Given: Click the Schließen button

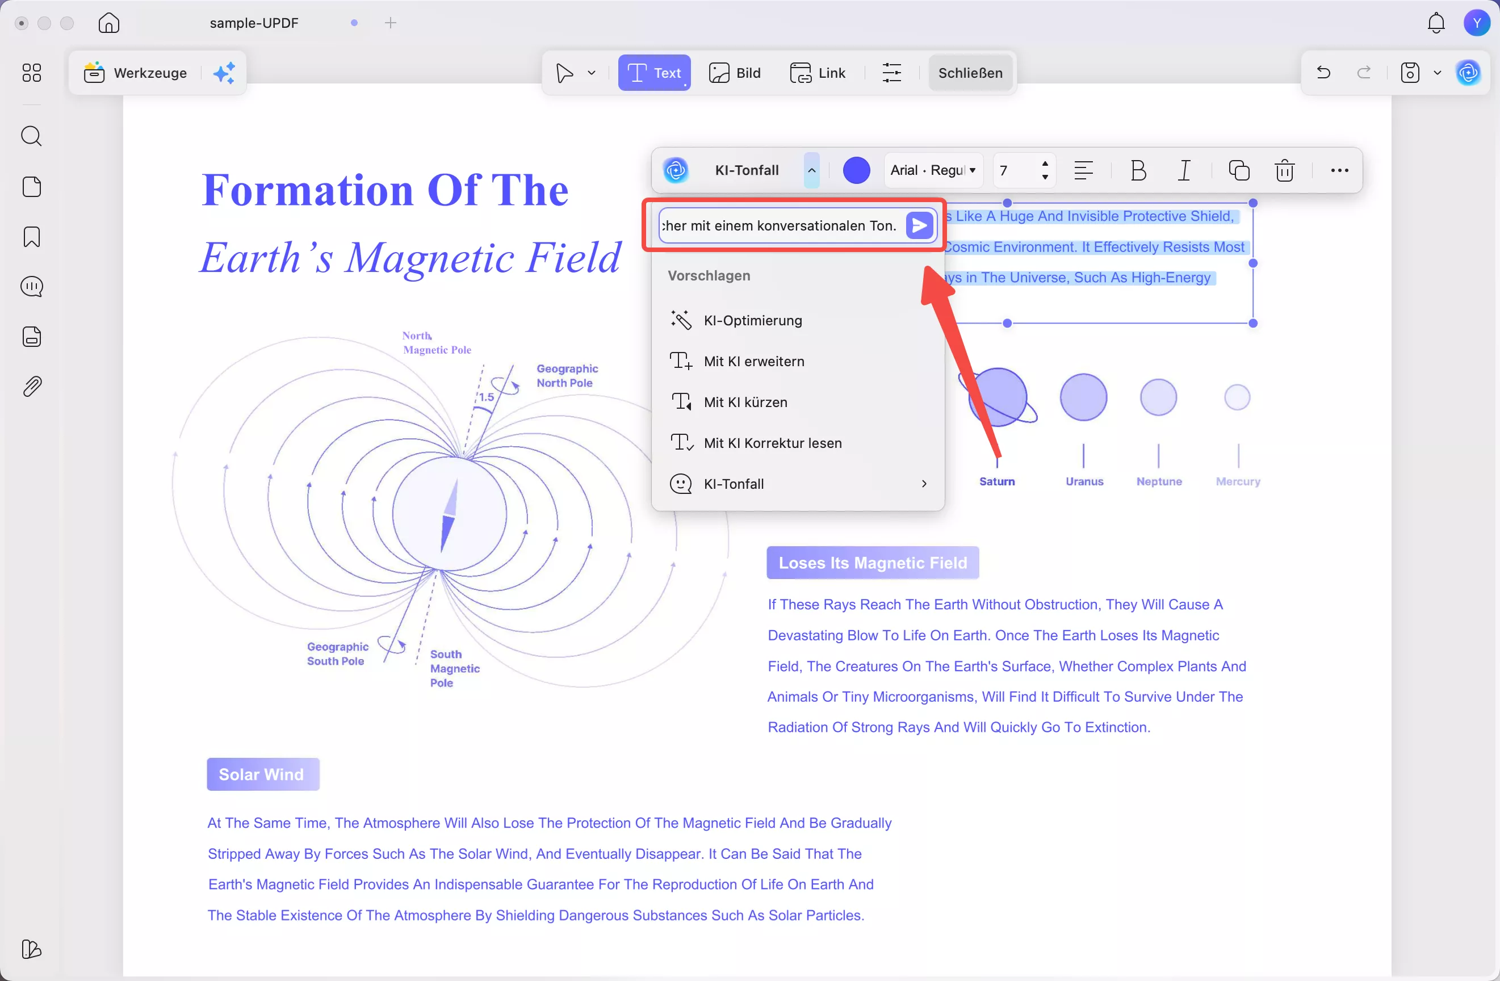Looking at the screenshot, I should click(x=970, y=73).
